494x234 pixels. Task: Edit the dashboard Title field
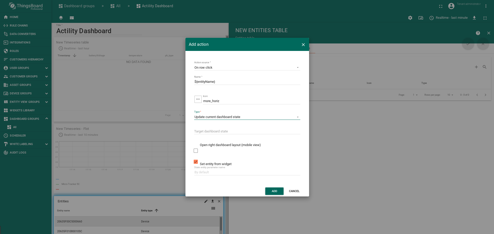[x=99, y=31]
